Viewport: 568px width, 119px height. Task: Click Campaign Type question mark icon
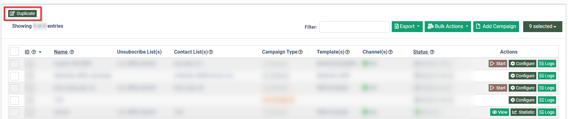[x=300, y=52]
